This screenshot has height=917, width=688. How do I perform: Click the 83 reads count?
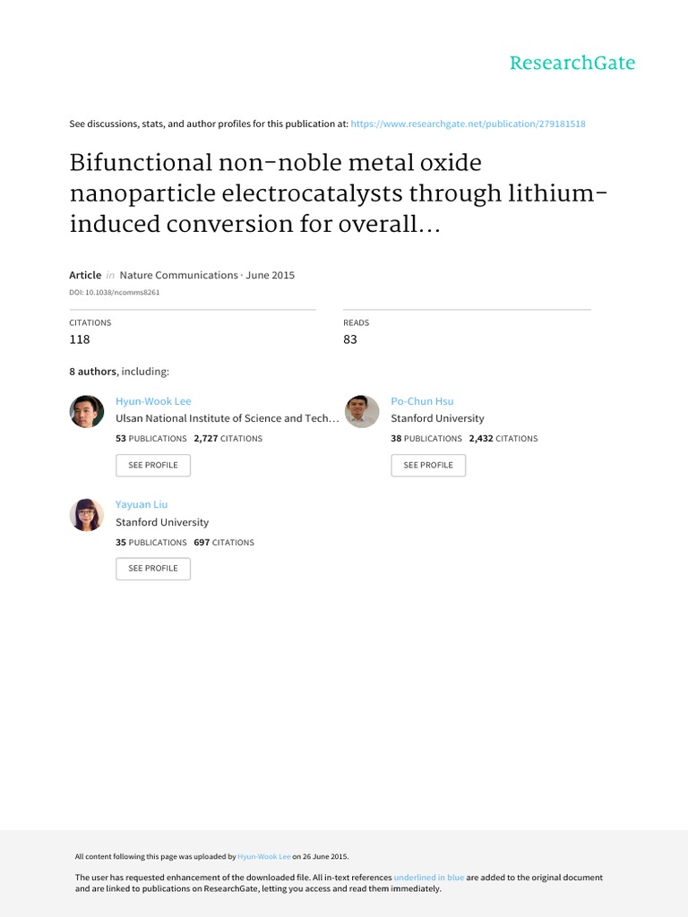(350, 339)
